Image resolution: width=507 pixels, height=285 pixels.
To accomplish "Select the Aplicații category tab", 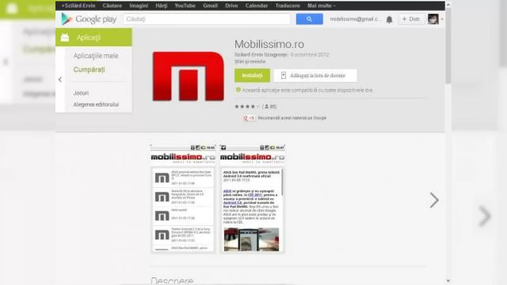I will 94,37.
